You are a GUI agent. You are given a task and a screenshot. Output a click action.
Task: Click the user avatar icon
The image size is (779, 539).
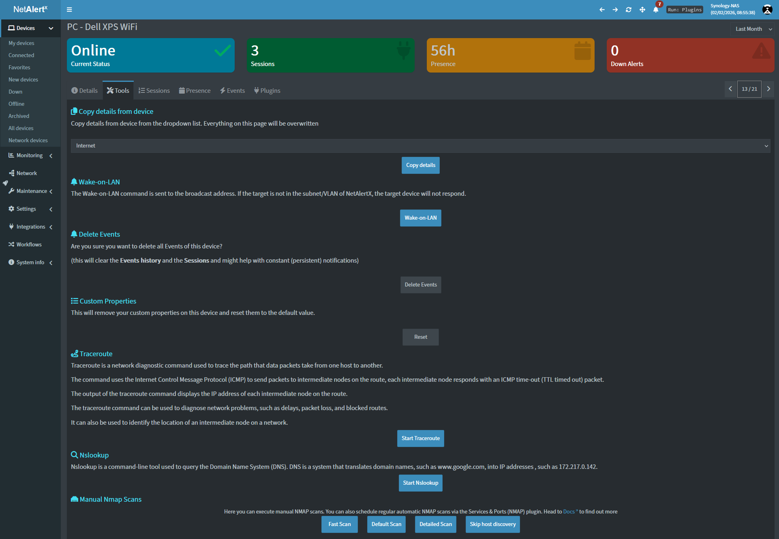coord(767,10)
